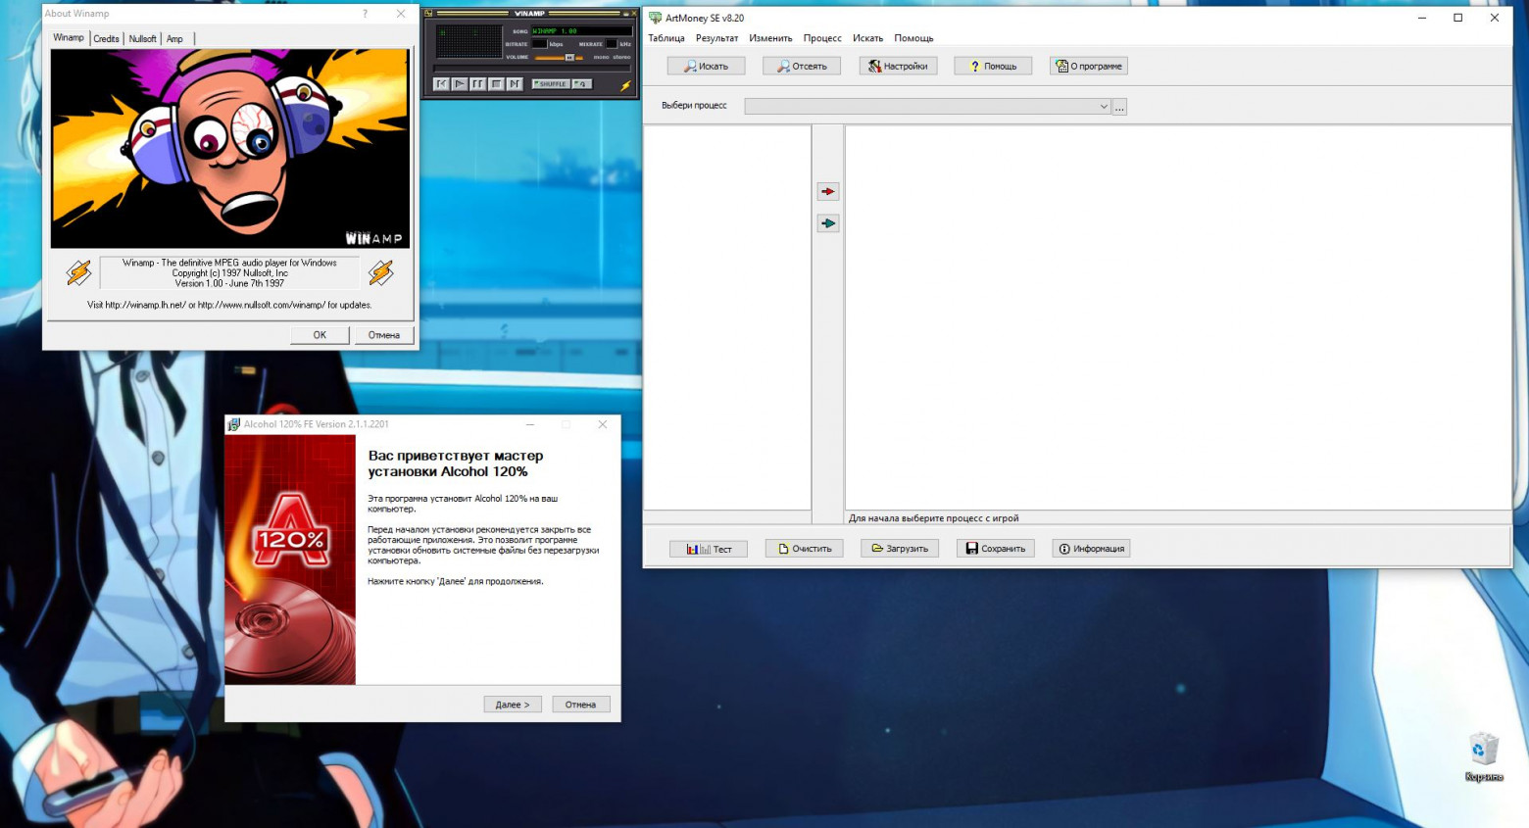
Task: Skip to next track in Winamp
Action: click(515, 84)
